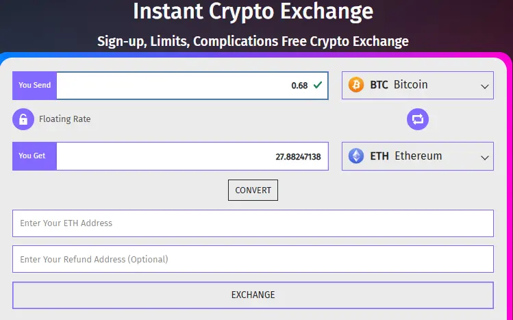
Task: Click the You Send purple label
Action: tap(34, 86)
